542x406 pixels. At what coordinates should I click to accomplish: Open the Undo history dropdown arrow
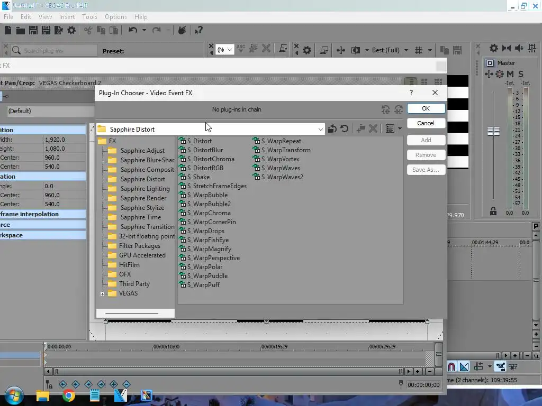point(144,30)
